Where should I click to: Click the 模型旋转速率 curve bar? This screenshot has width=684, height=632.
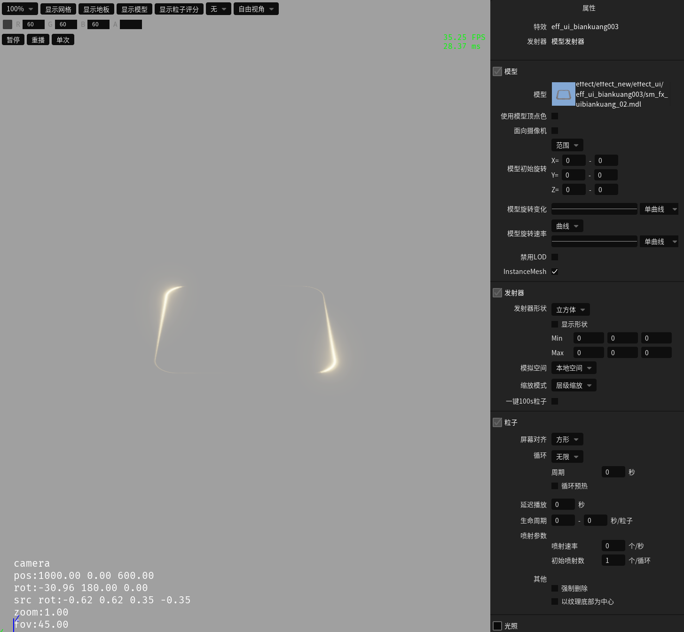[x=594, y=242]
